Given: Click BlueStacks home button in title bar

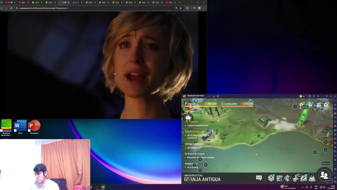Looking at the screenshot, I should click(214, 96).
